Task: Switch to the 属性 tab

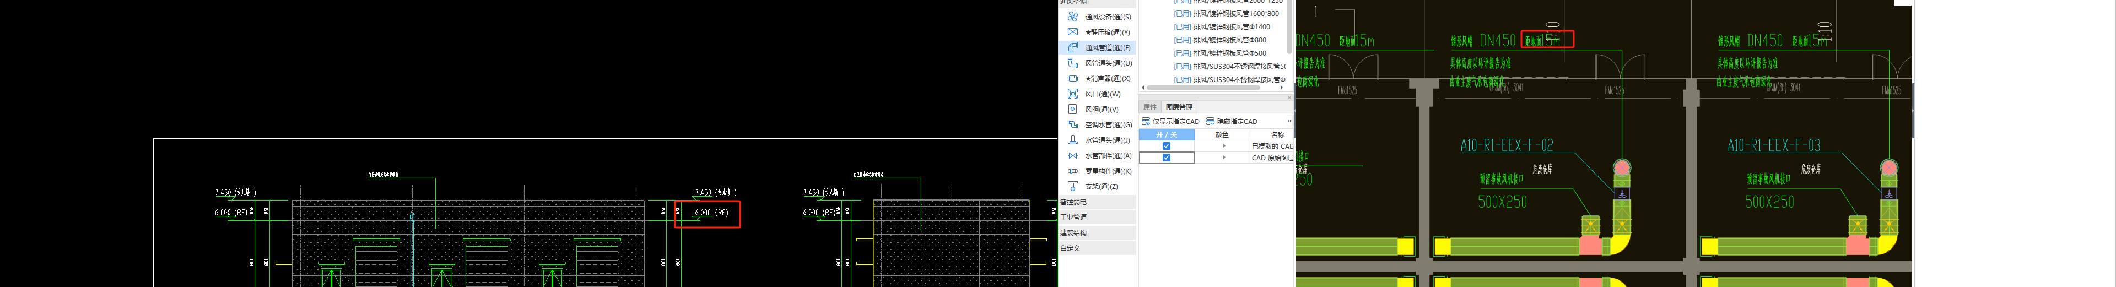Action: [1150, 107]
